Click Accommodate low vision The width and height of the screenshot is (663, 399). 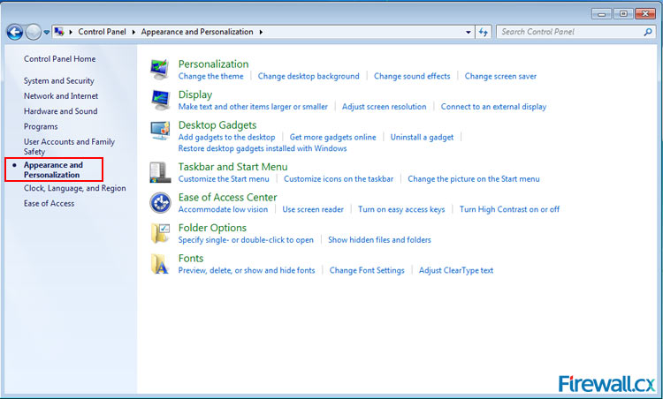tap(223, 209)
